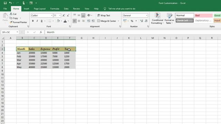Apply Comma Style
This screenshot has height=124, width=221.
point(136,21)
